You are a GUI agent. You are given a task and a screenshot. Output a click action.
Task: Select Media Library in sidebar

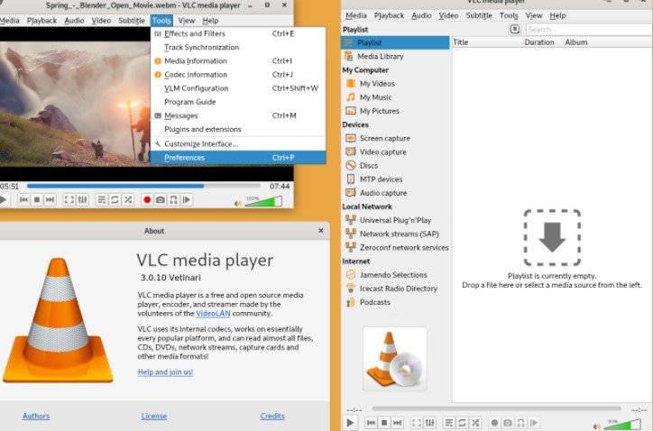(395, 56)
